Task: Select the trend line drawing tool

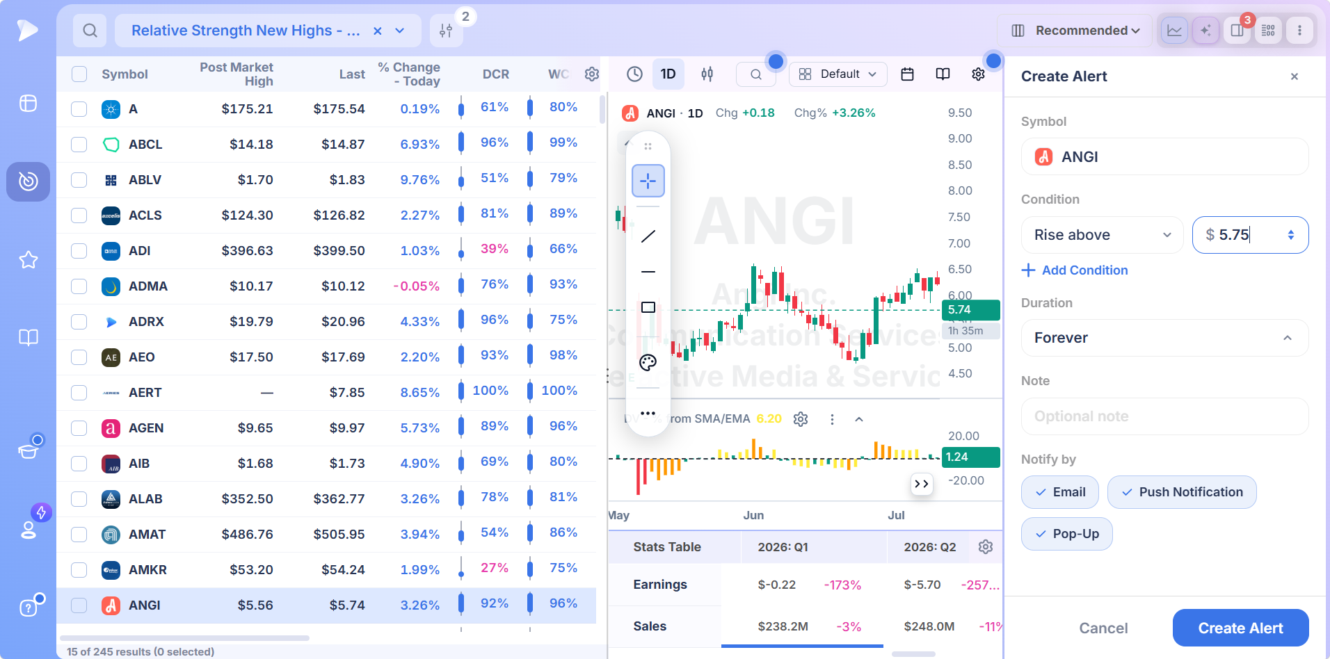Action: [648, 236]
